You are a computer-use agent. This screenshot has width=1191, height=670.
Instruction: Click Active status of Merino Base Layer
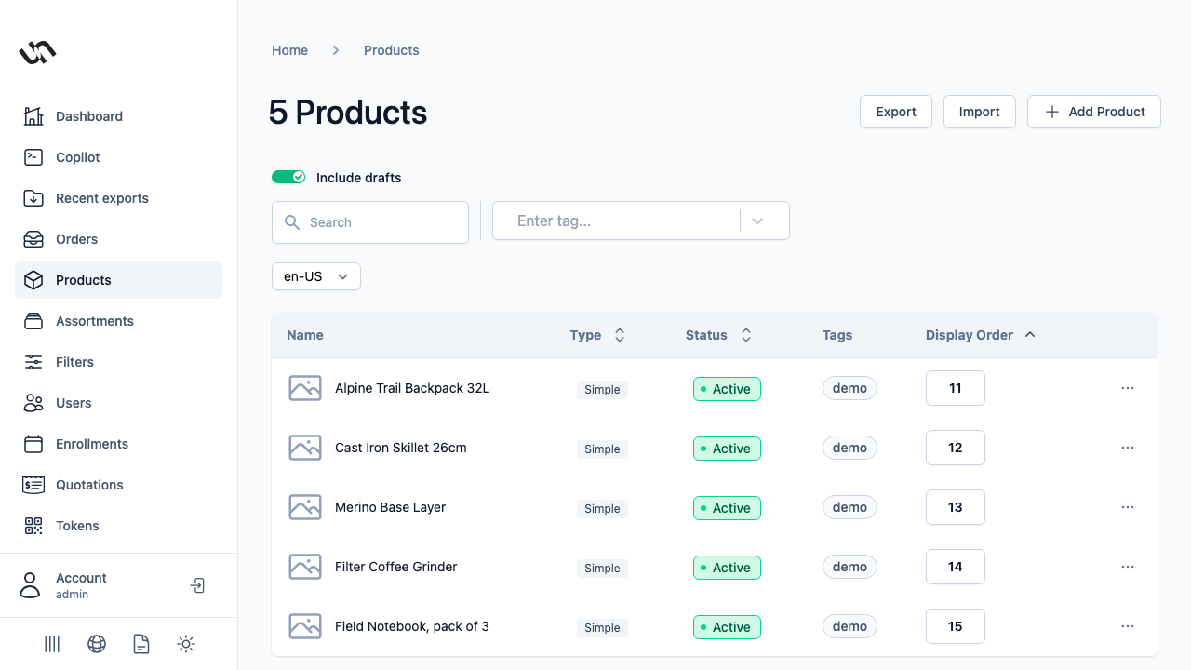click(x=727, y=508)
